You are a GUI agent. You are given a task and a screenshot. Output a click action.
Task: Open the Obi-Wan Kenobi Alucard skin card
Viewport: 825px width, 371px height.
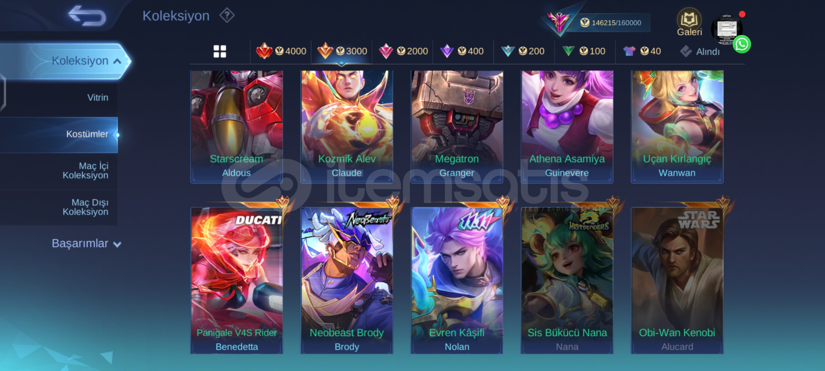[677, 280]
